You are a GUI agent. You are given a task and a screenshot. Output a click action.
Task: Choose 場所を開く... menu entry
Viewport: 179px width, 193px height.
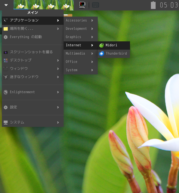coord(33,29)
